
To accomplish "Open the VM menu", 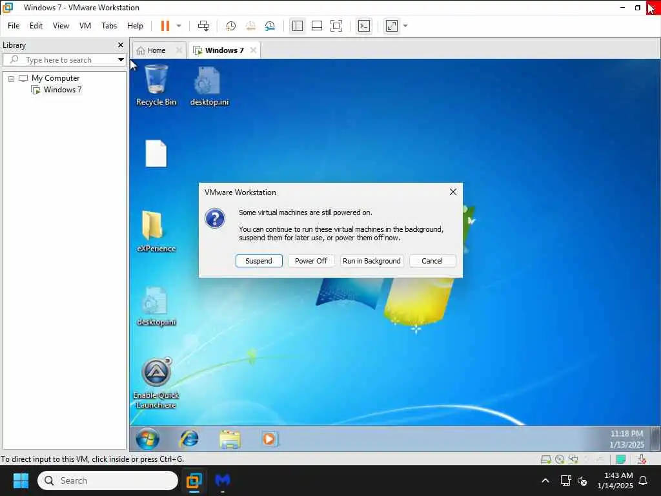I will (85, 26).
